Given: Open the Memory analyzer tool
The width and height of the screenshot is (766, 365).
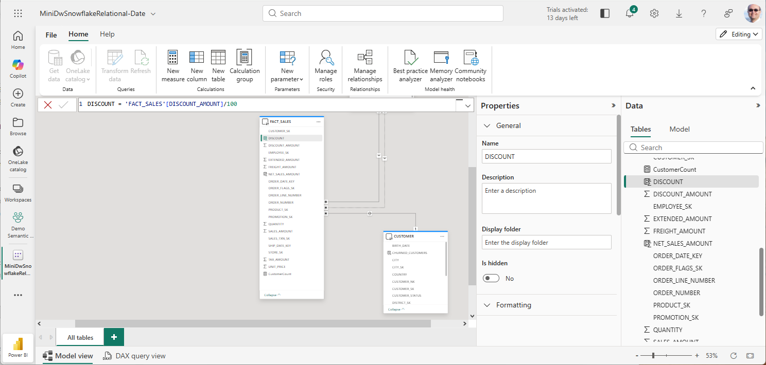Looking at the screenshot, I should pyautogui.click(x=441, y=58).
